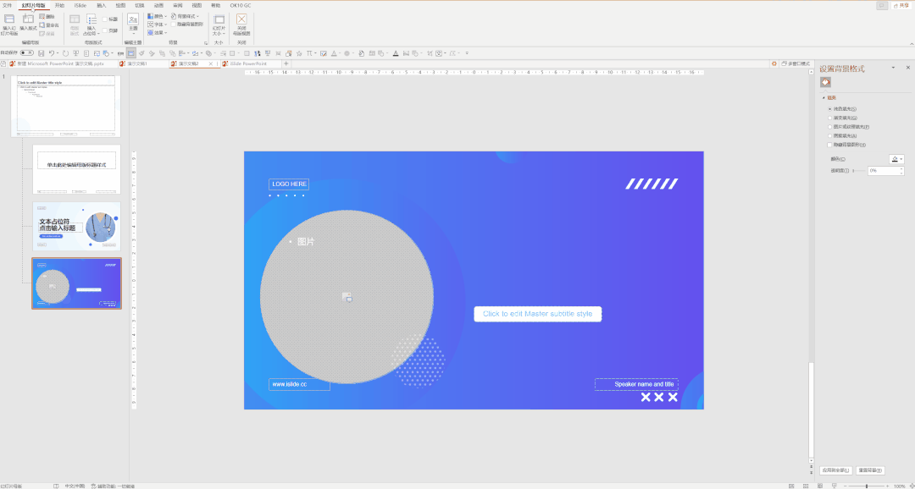Screen dimensions: 915x489
Task: Open fill color picker swatch
Action: click(x=895, y=159)
